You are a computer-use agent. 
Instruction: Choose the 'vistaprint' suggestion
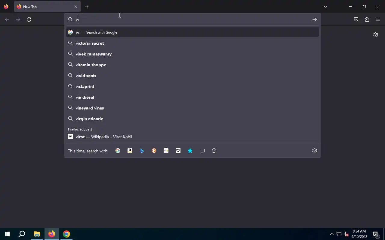pos(192,86)
